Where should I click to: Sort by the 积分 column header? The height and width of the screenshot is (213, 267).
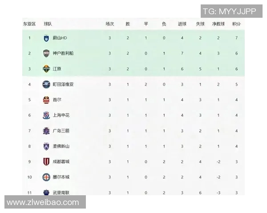[236, 24]
